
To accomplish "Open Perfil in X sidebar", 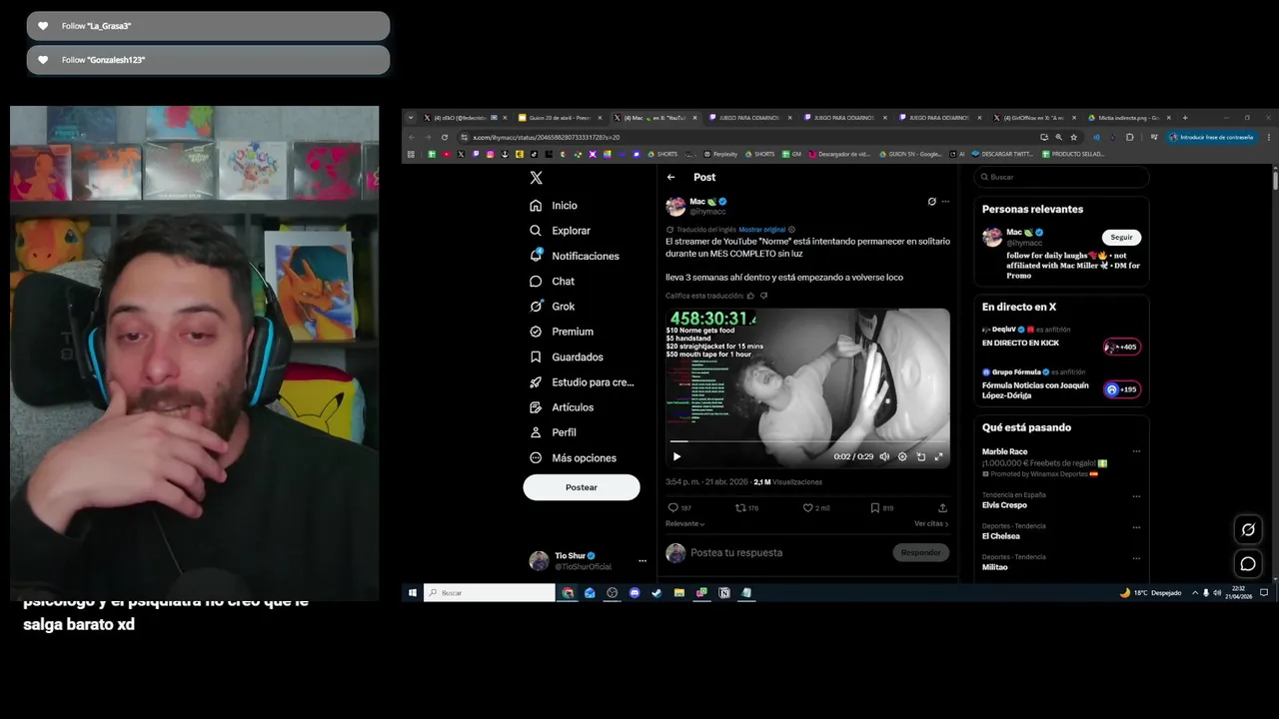I will [x=553, y=432].
